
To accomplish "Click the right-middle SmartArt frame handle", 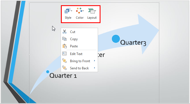I will (159, 54).
